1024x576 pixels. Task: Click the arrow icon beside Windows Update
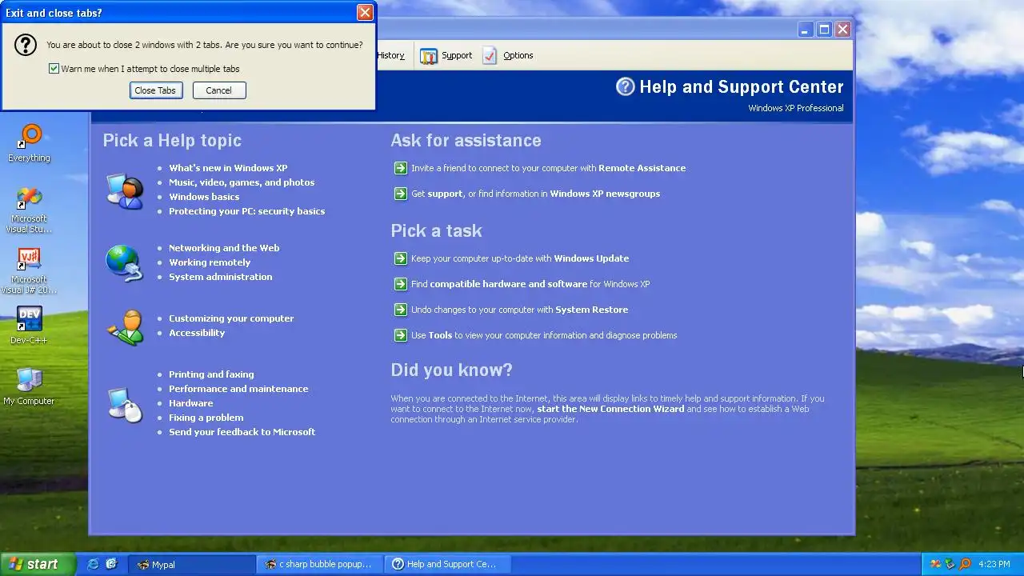pyautogui.click(x=401, y=258)
